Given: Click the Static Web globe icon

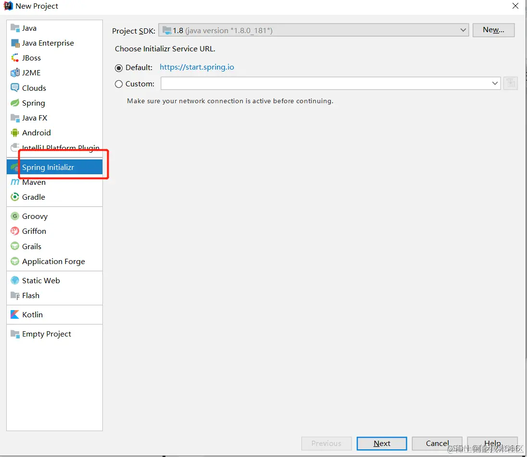Looking at the screenshot, I should click(15, 280).
